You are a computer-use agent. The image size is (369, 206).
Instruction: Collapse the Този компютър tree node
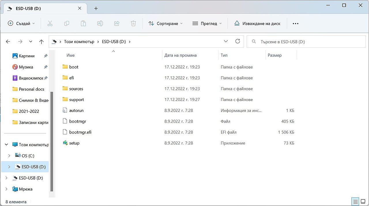7,145
